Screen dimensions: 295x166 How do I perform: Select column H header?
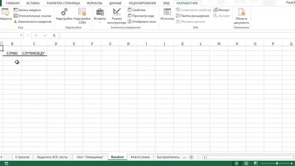pyautogui.click(x=128, y=44)
